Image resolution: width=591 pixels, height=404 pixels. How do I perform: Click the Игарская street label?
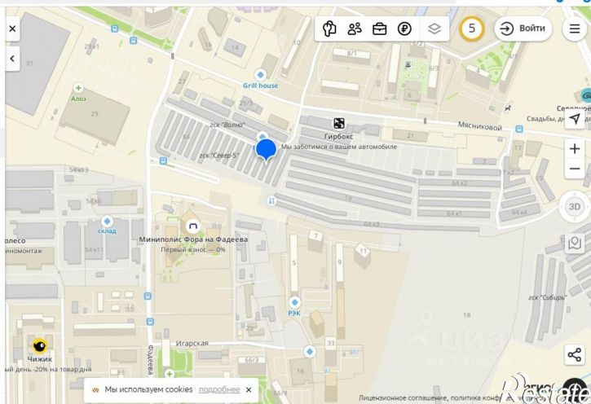[192, 344]
